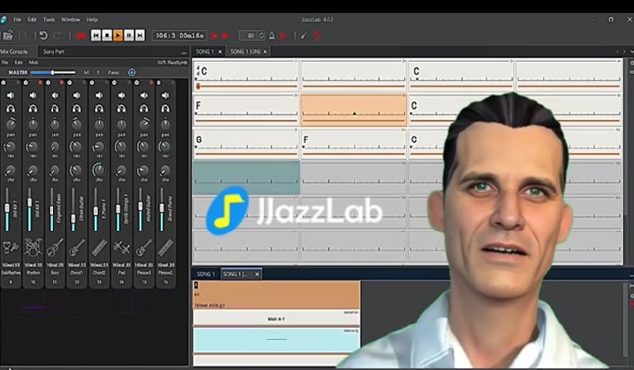Click the Redo arrow in toolbar
Image resolution: width=634 pixels, height=370 pixels.
(x=57, y=36)
